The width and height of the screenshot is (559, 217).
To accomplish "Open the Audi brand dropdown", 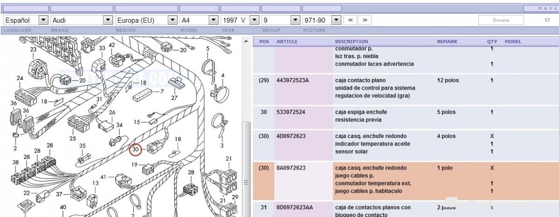I will (x=82, y=20).
